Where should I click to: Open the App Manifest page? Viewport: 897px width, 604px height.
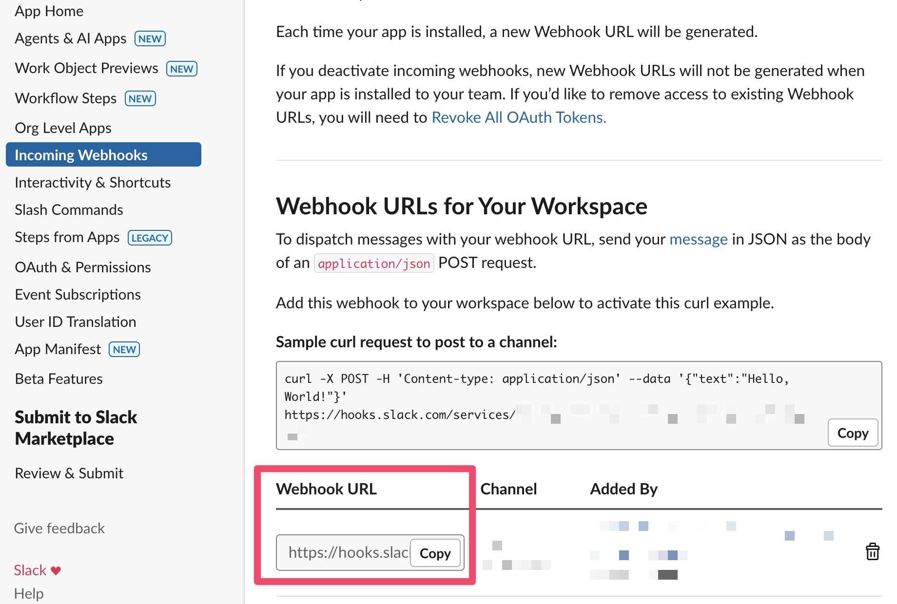pos(58,349)
